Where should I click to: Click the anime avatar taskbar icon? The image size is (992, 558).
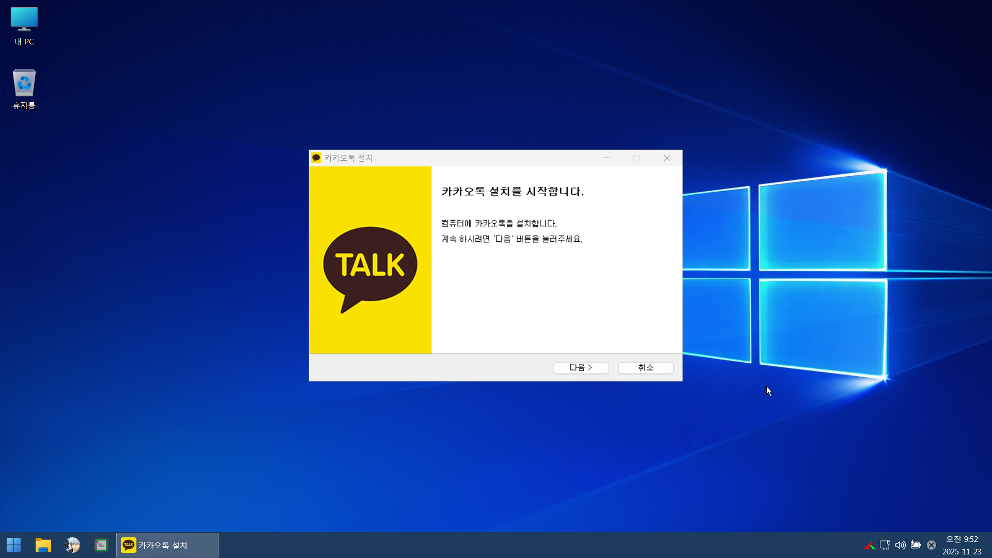[x=72, y=545]
